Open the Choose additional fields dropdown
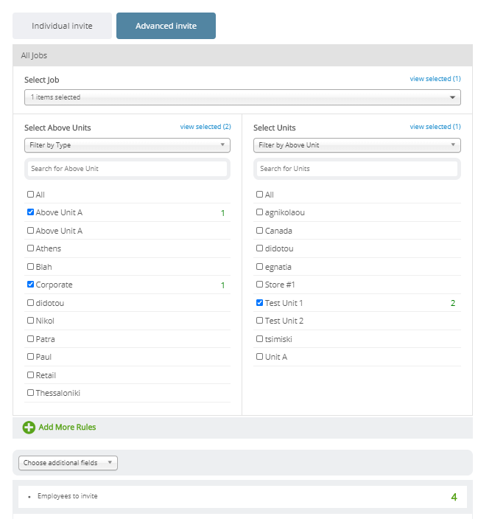This screenshot has width=478, height=519. [68, 463]
